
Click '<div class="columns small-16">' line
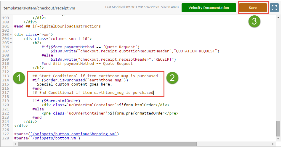point(57,38)
